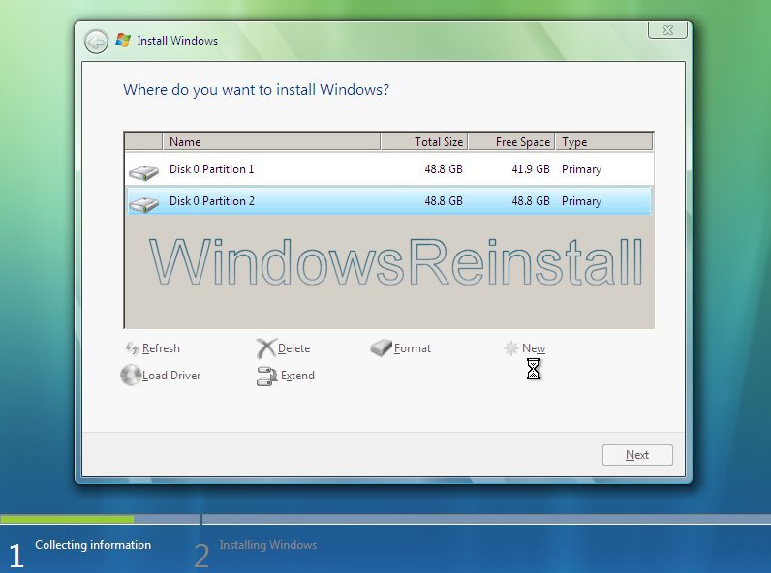
Task: Click the Delete link
Action: [294, 348]
